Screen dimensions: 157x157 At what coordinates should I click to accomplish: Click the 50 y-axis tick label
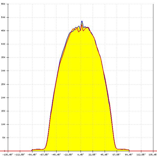click(4, 138)
